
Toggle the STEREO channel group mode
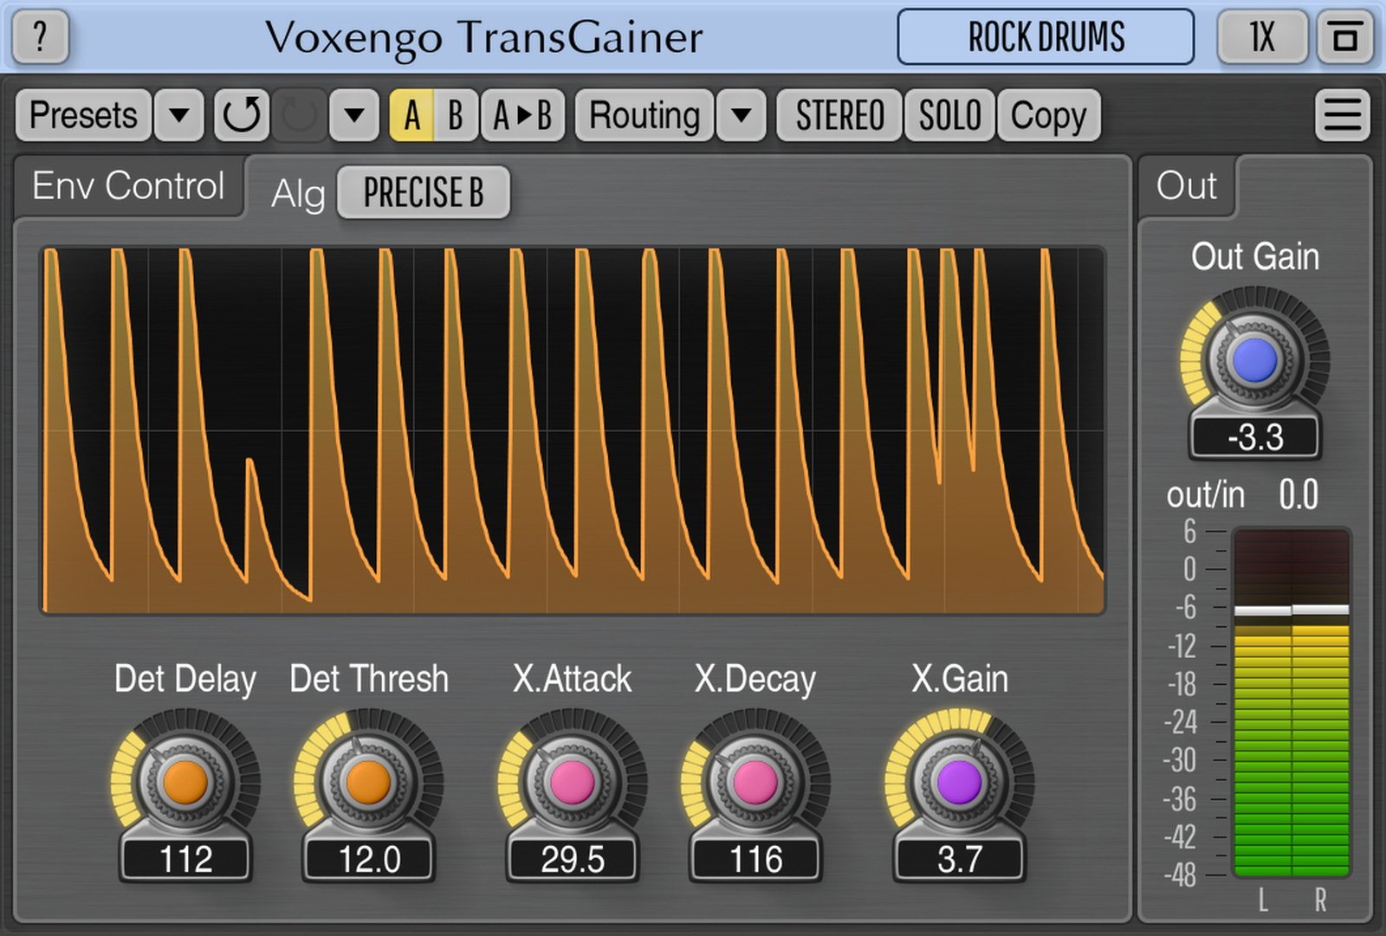point(839,114)
